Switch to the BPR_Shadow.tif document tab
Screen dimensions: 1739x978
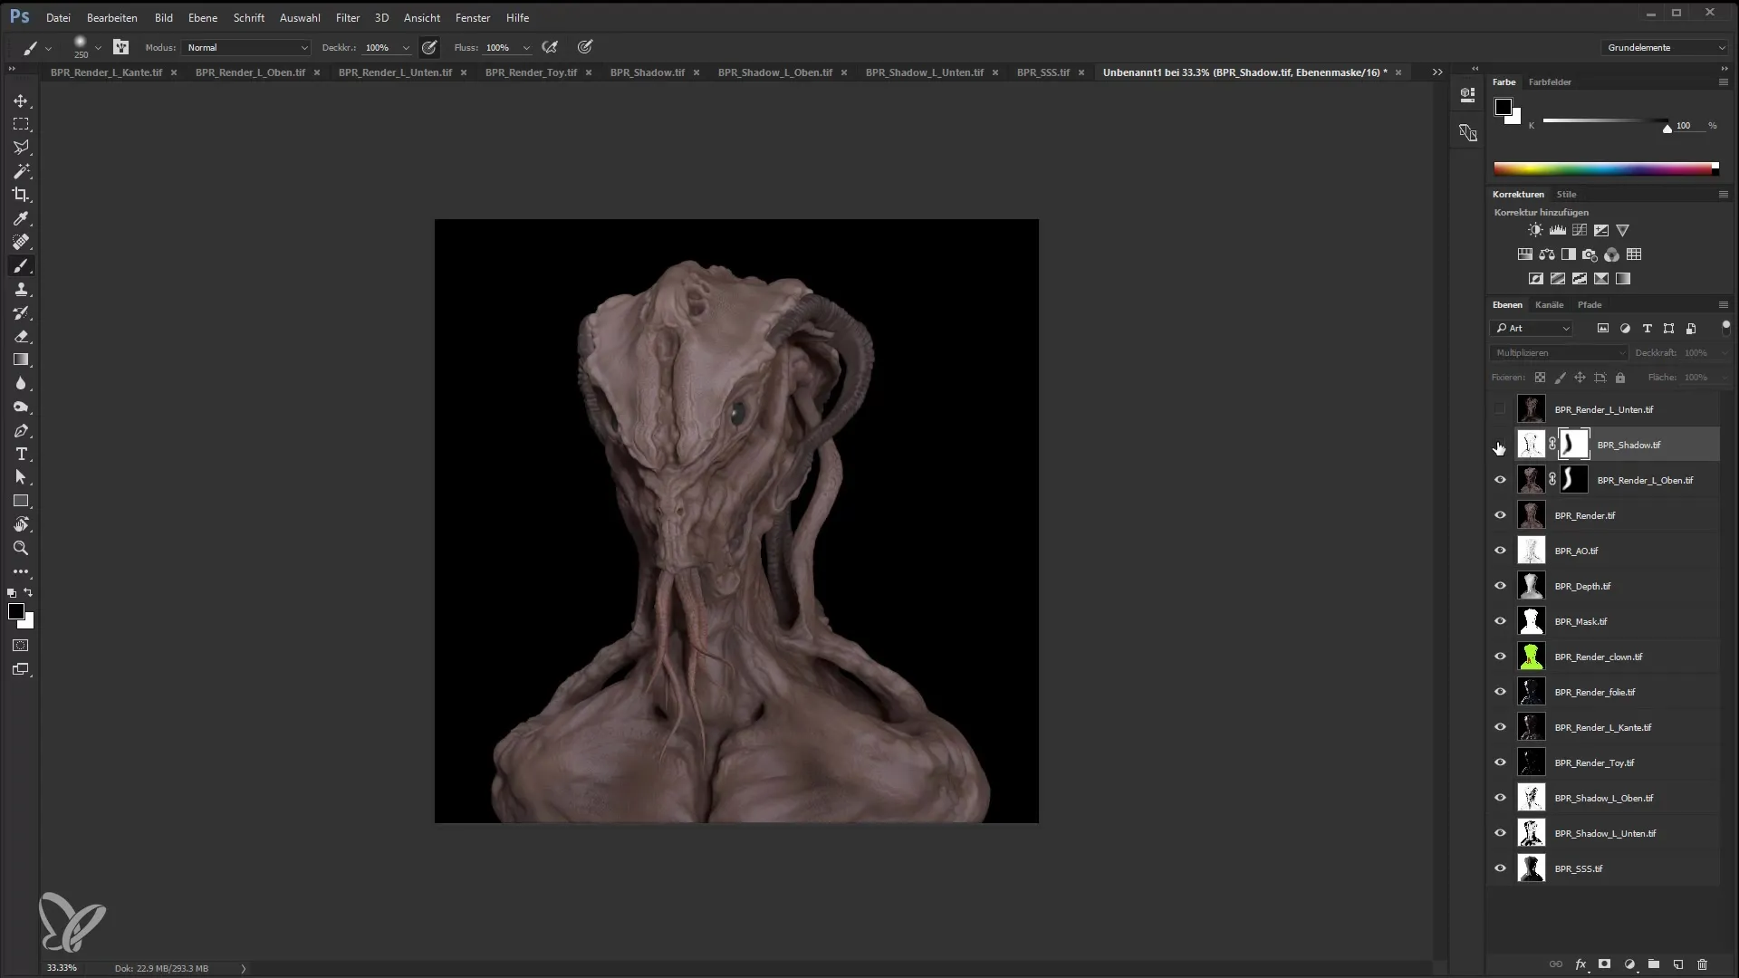point(647,72)
